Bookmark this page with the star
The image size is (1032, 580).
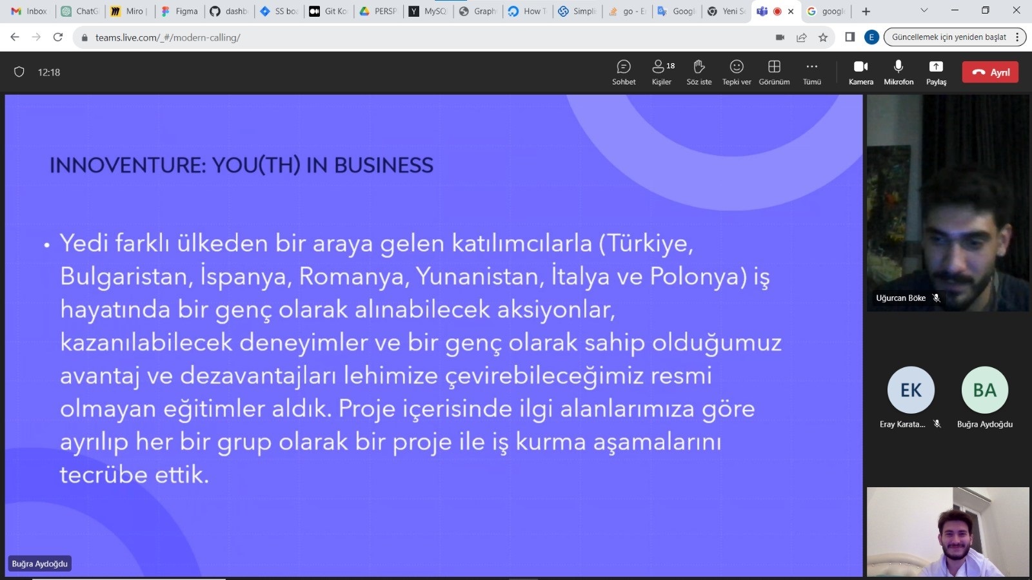[x=823, y=37]
